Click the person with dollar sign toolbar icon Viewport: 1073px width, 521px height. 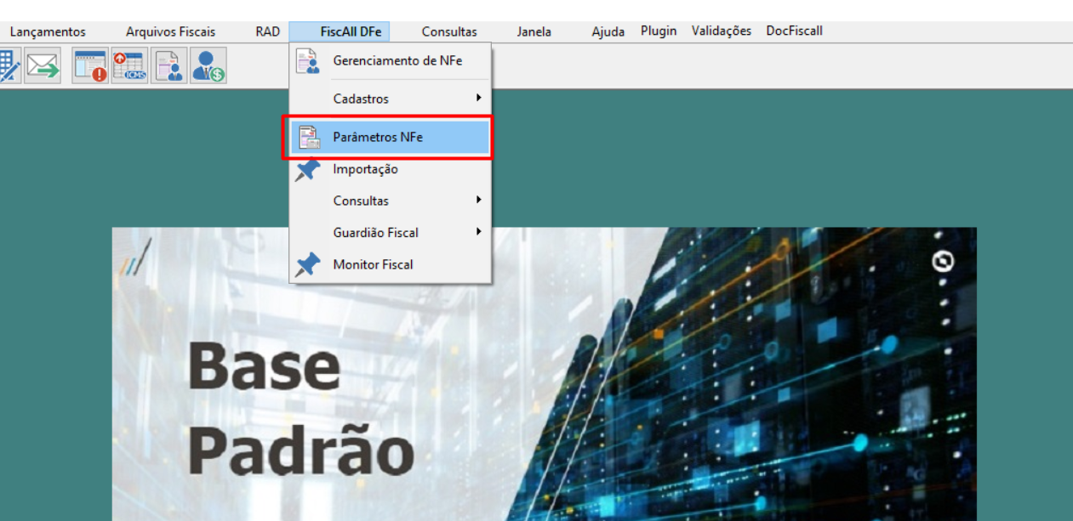[x=208, y=66]
